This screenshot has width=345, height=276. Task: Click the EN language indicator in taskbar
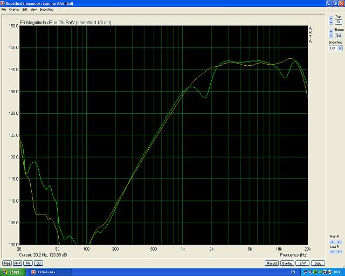point(293,272)
